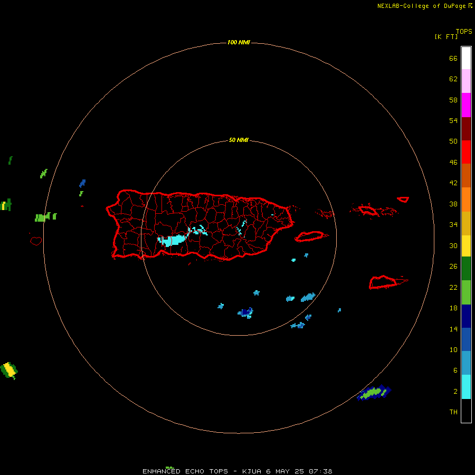Click the large cyan echo over southern Puerto Rico

pyautogui.click(x=172, y=240)
